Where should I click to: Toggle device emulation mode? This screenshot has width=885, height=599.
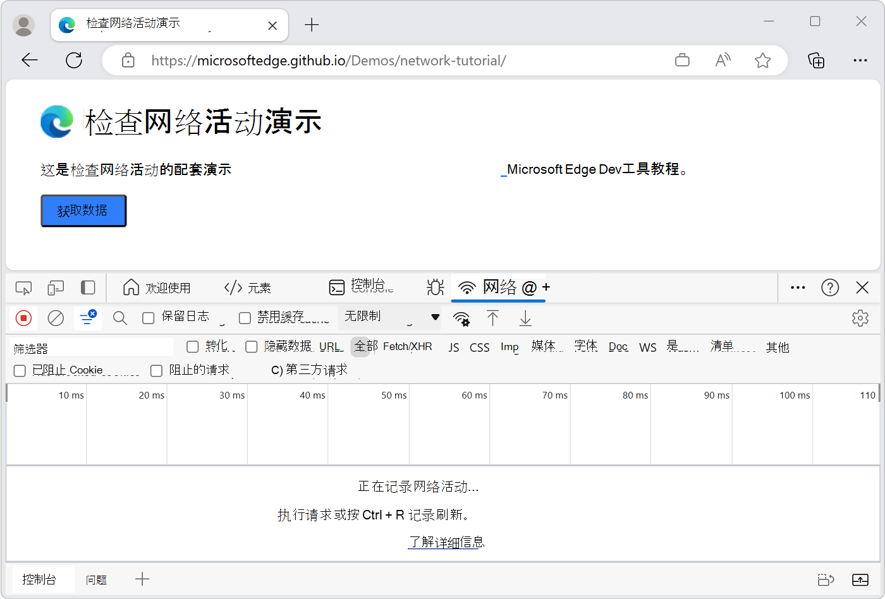[56, 287]
